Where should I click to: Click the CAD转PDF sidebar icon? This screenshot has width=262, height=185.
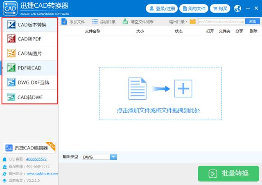coord(11,39)
